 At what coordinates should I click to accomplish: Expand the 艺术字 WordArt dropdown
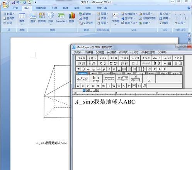tap(134, 19)
